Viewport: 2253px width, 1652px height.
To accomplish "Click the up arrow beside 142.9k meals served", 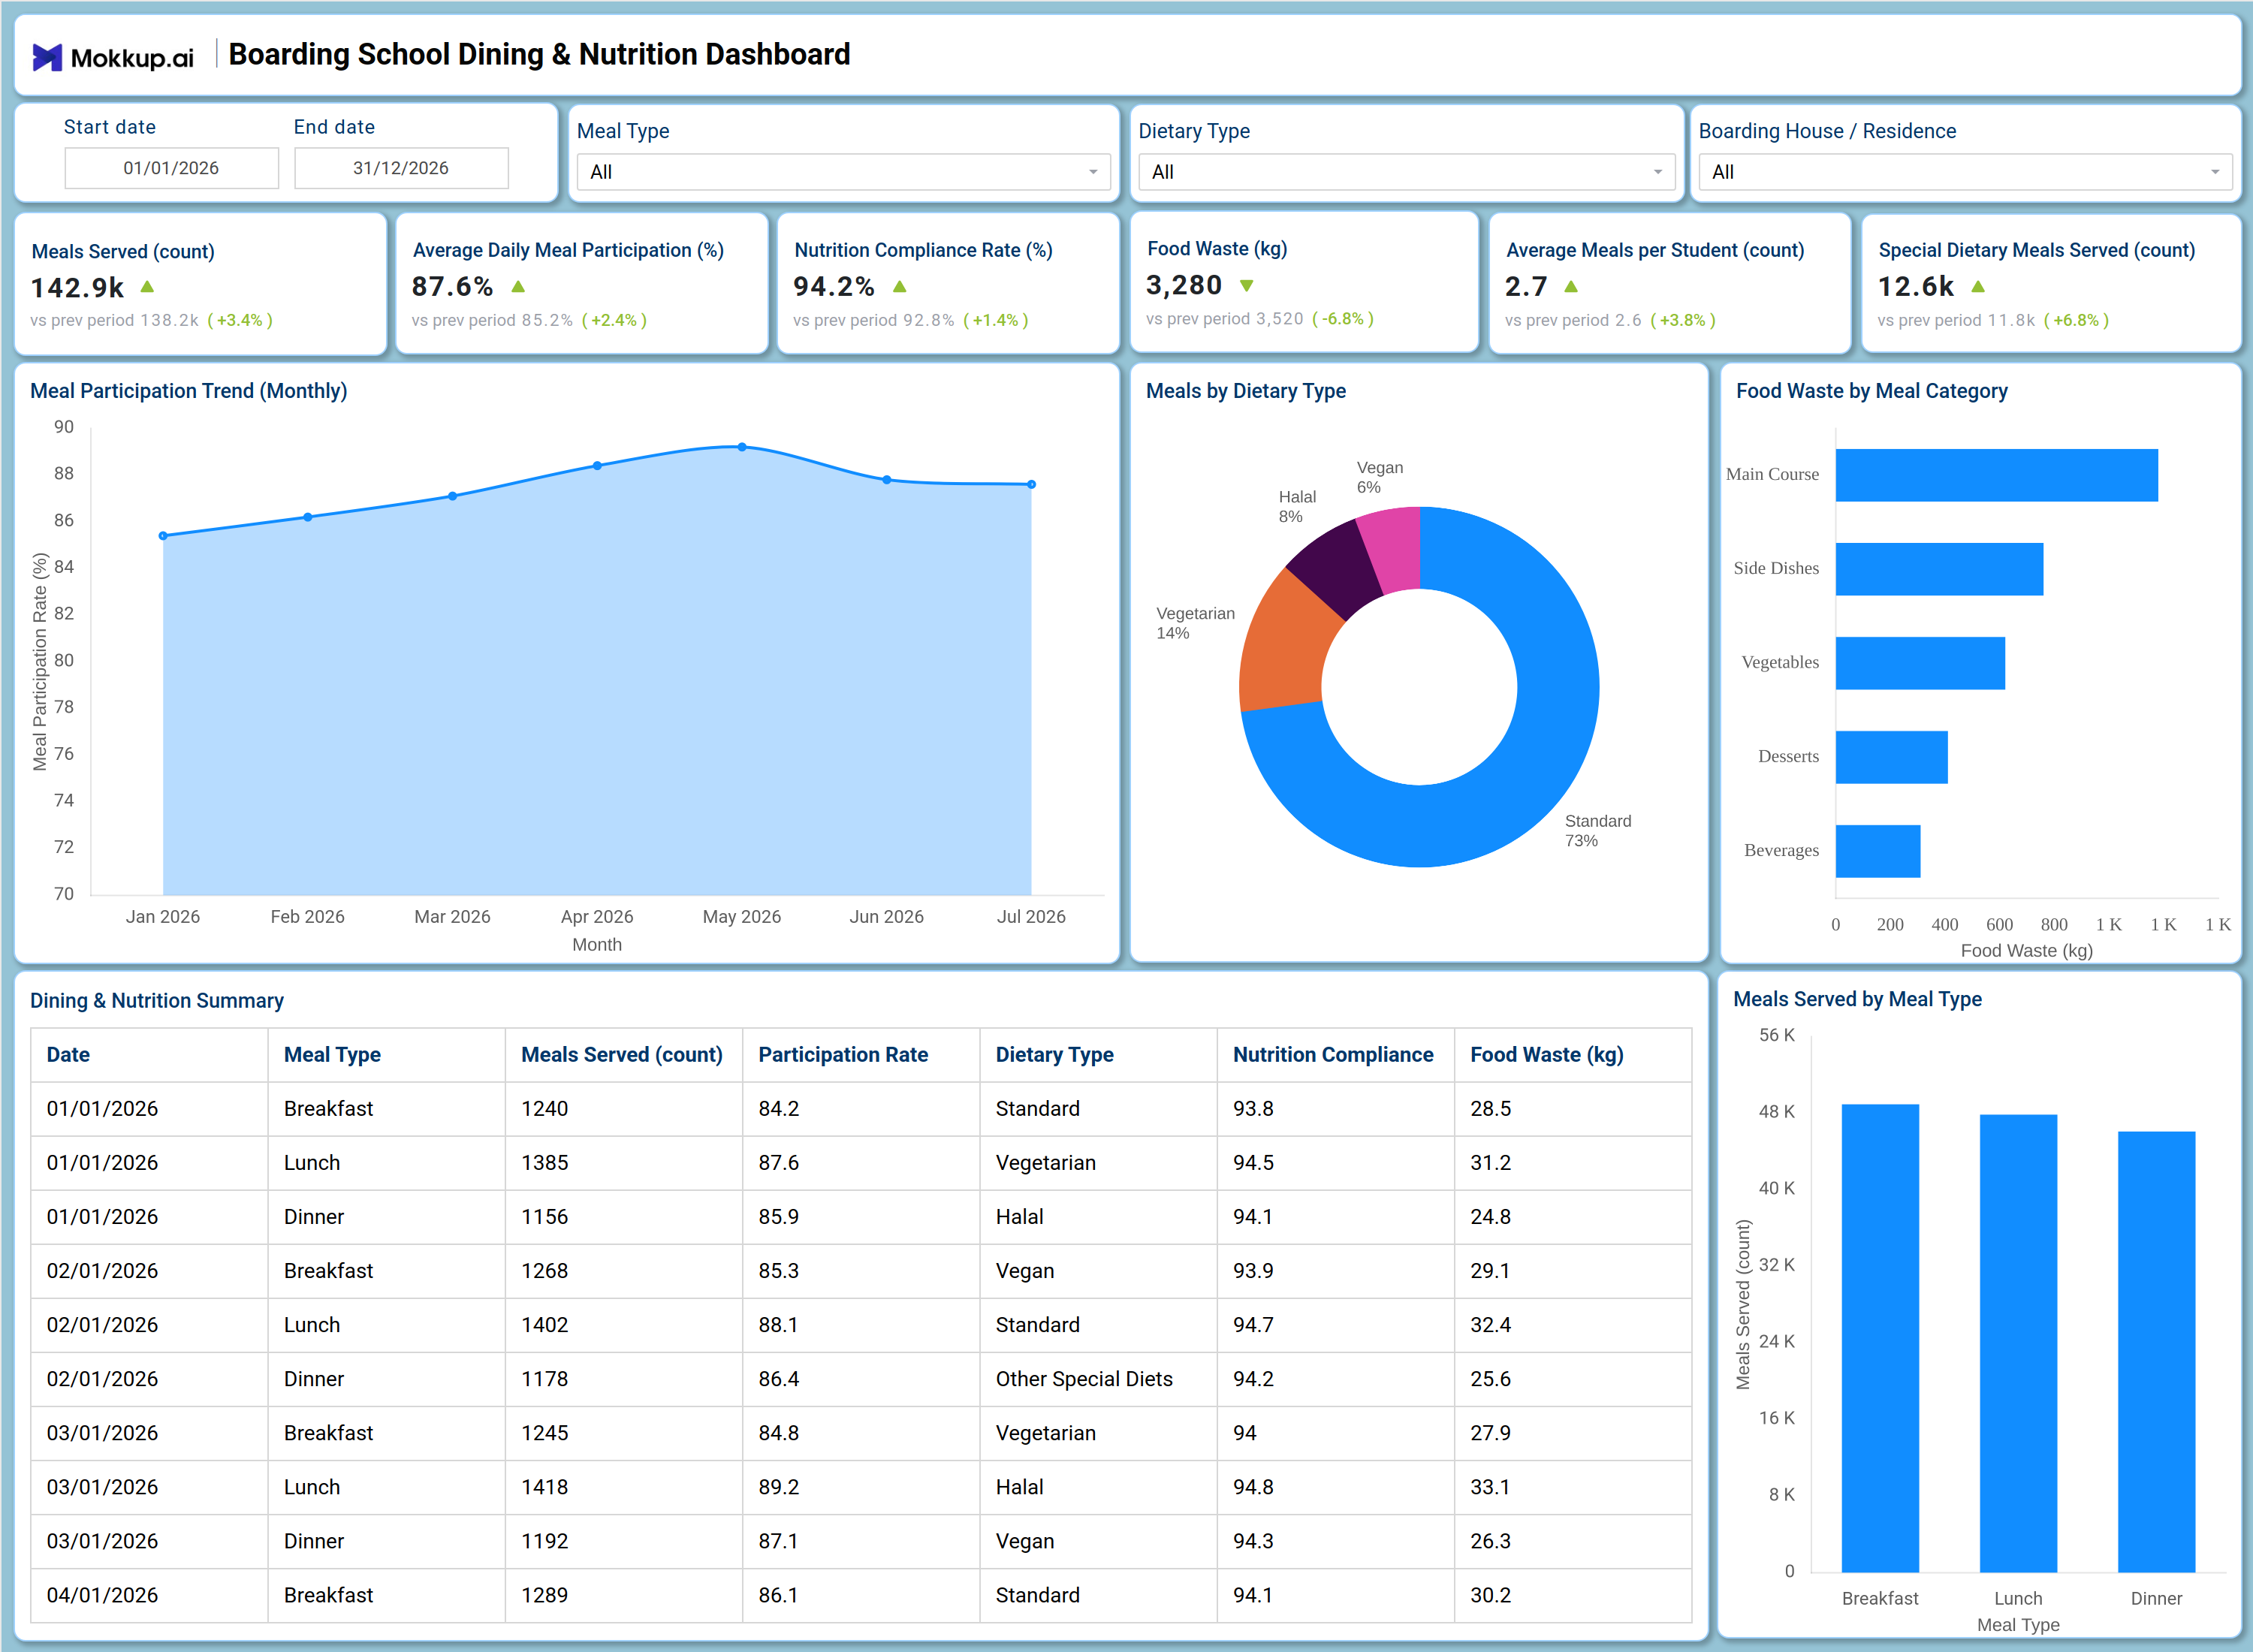I will 147,287.
